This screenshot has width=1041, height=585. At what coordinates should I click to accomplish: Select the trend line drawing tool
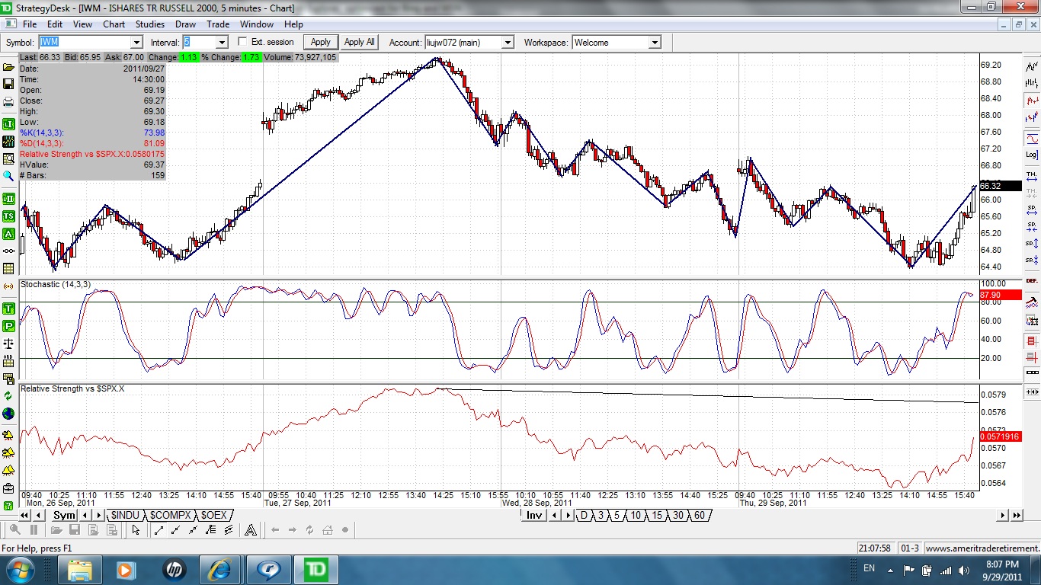pos(159,530)
